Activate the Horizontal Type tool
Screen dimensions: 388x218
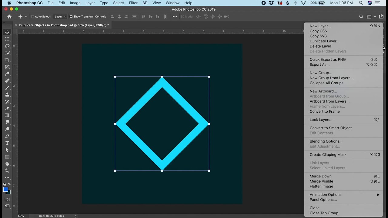(7, 143)
